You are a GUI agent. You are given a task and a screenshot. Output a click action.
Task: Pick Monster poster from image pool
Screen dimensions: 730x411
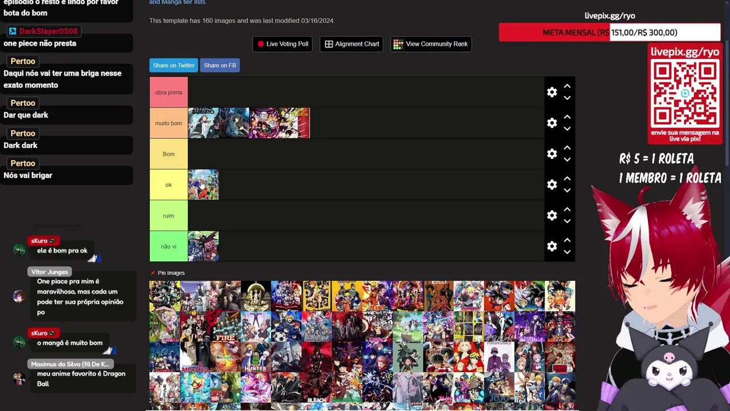pyautogui.click(x=195, y=357)
